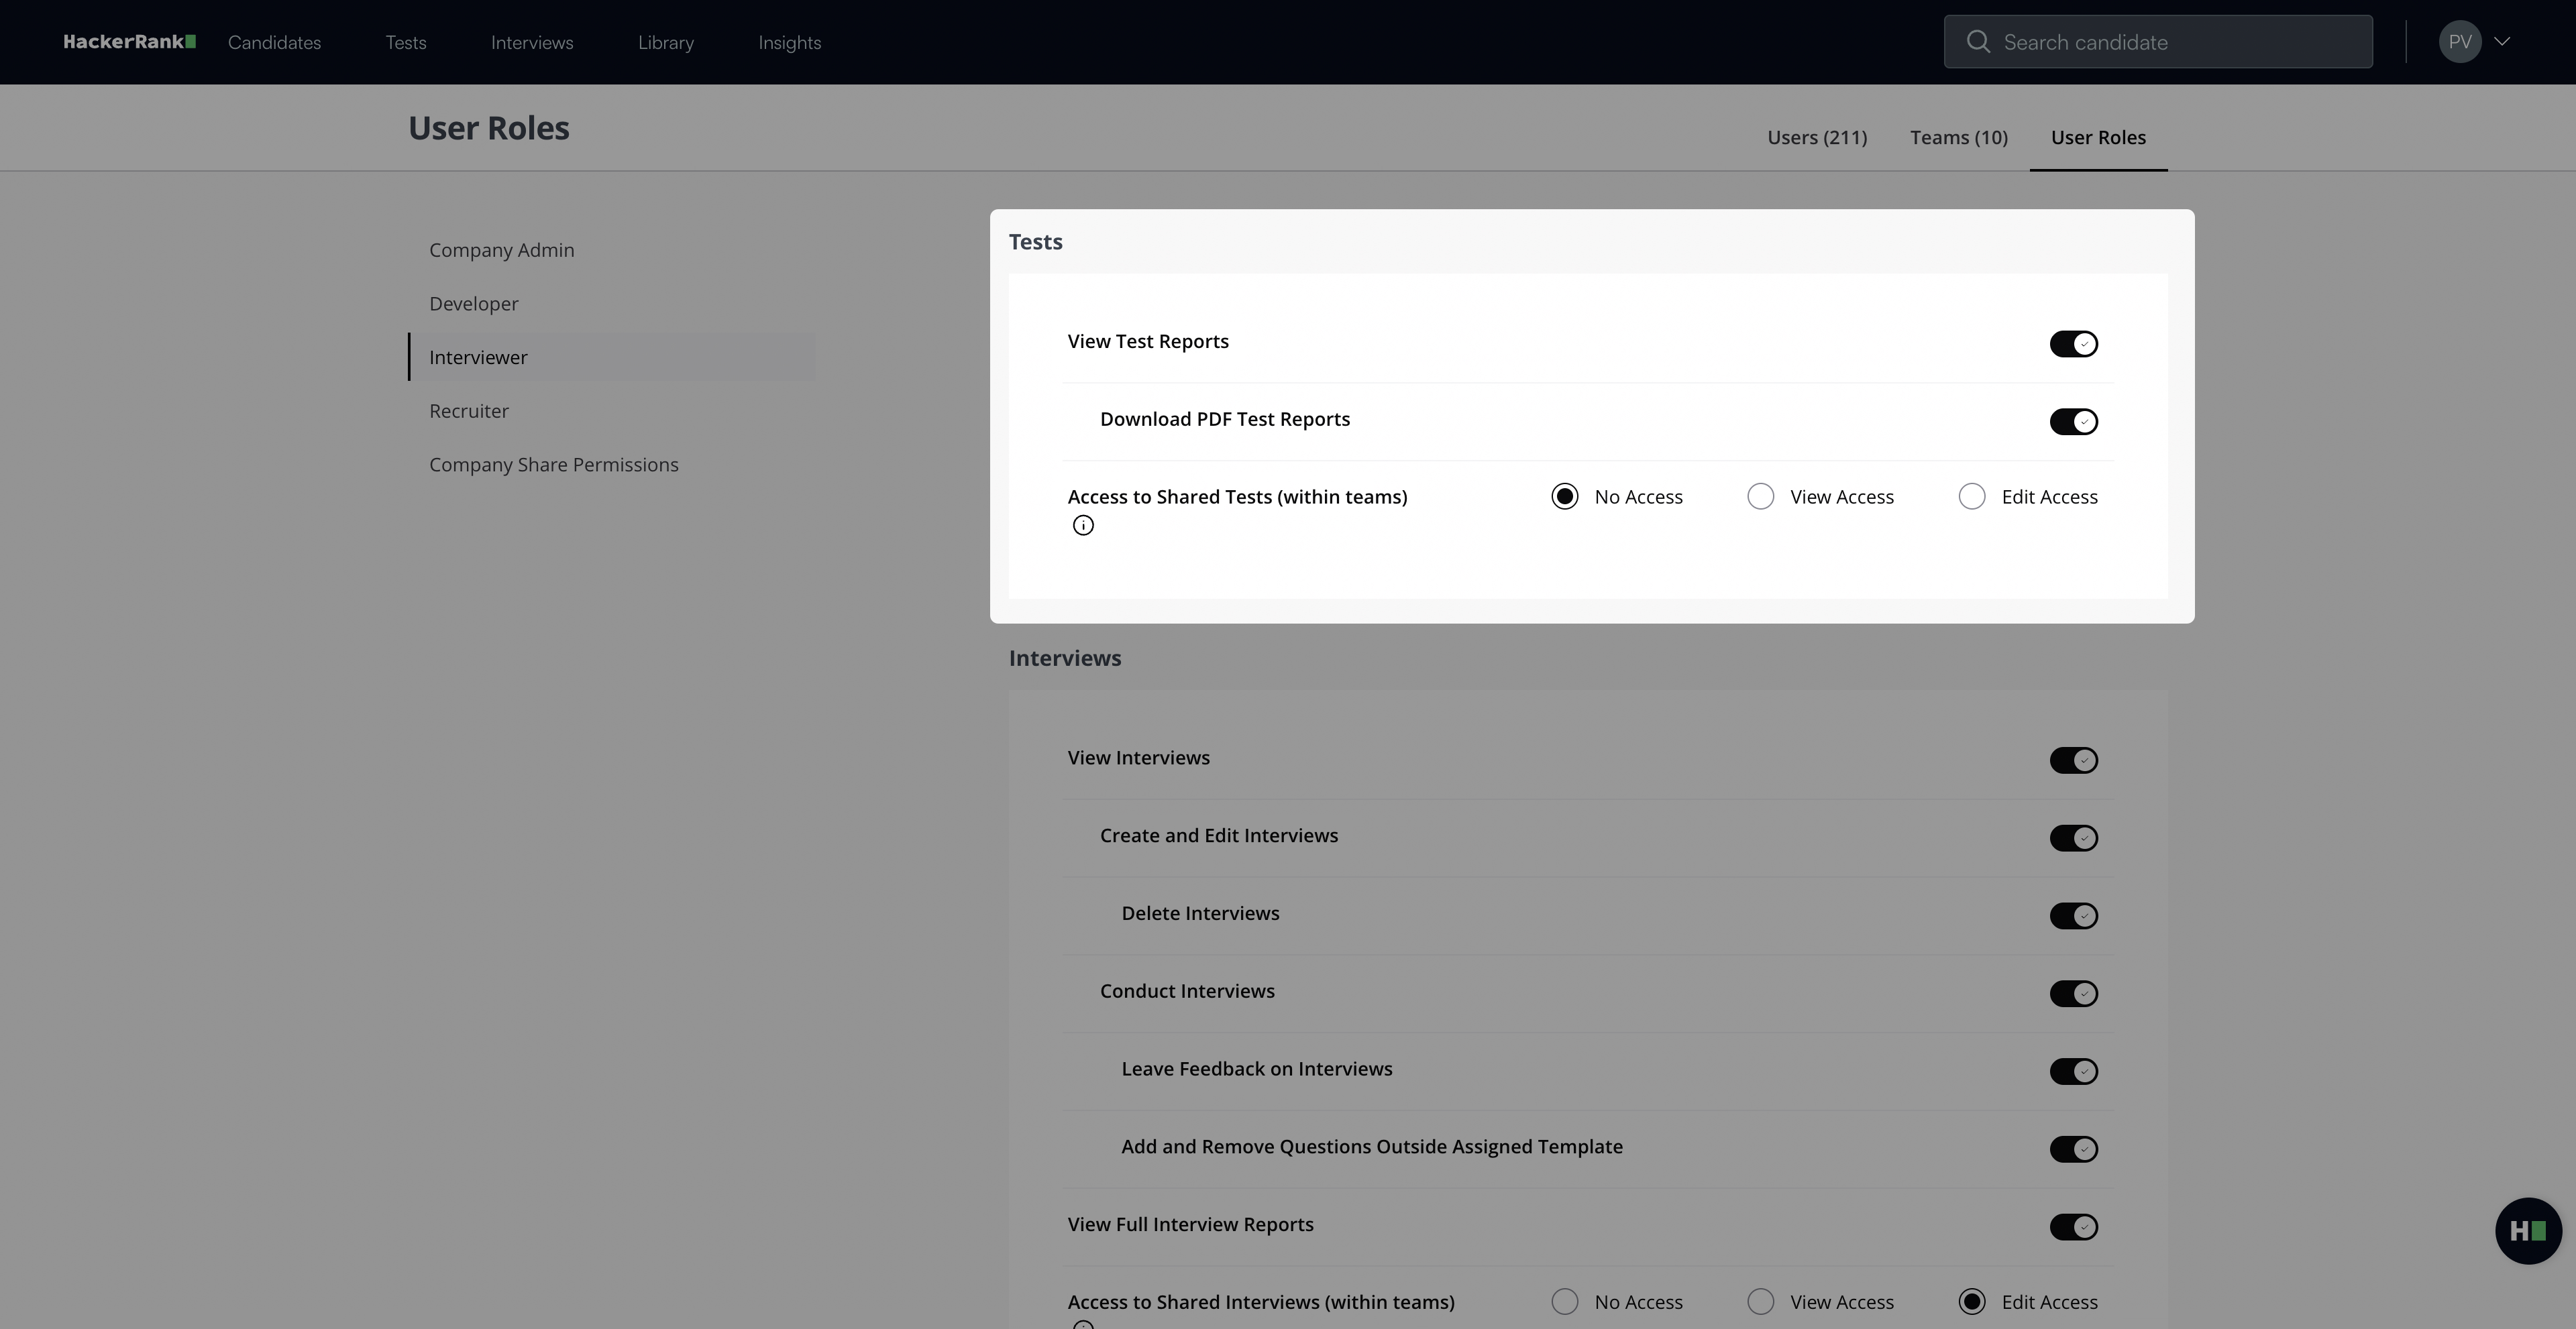
Task: Disable Download PDF Test Reports toggle
Action: [x=2073, y=422]
